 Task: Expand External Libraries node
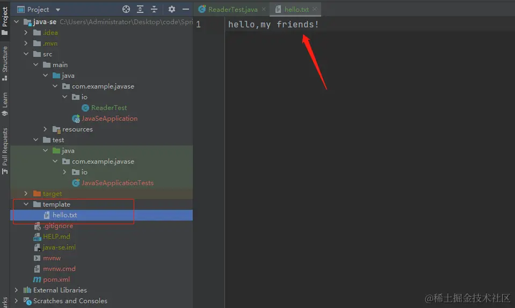pyautogui.click(x=17, y=290)
